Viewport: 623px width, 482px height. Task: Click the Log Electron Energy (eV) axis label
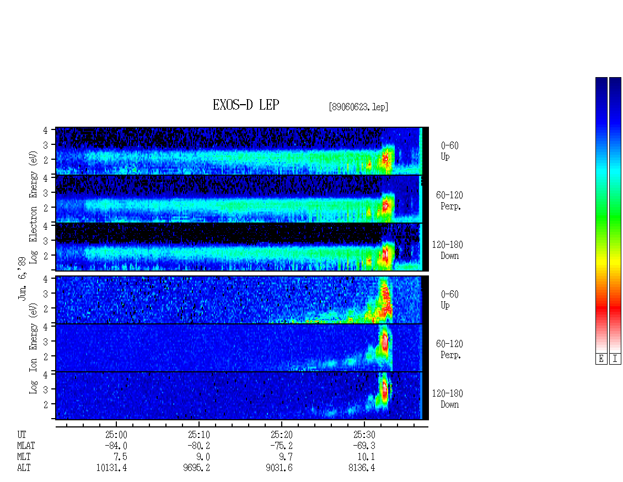point(33,207)
